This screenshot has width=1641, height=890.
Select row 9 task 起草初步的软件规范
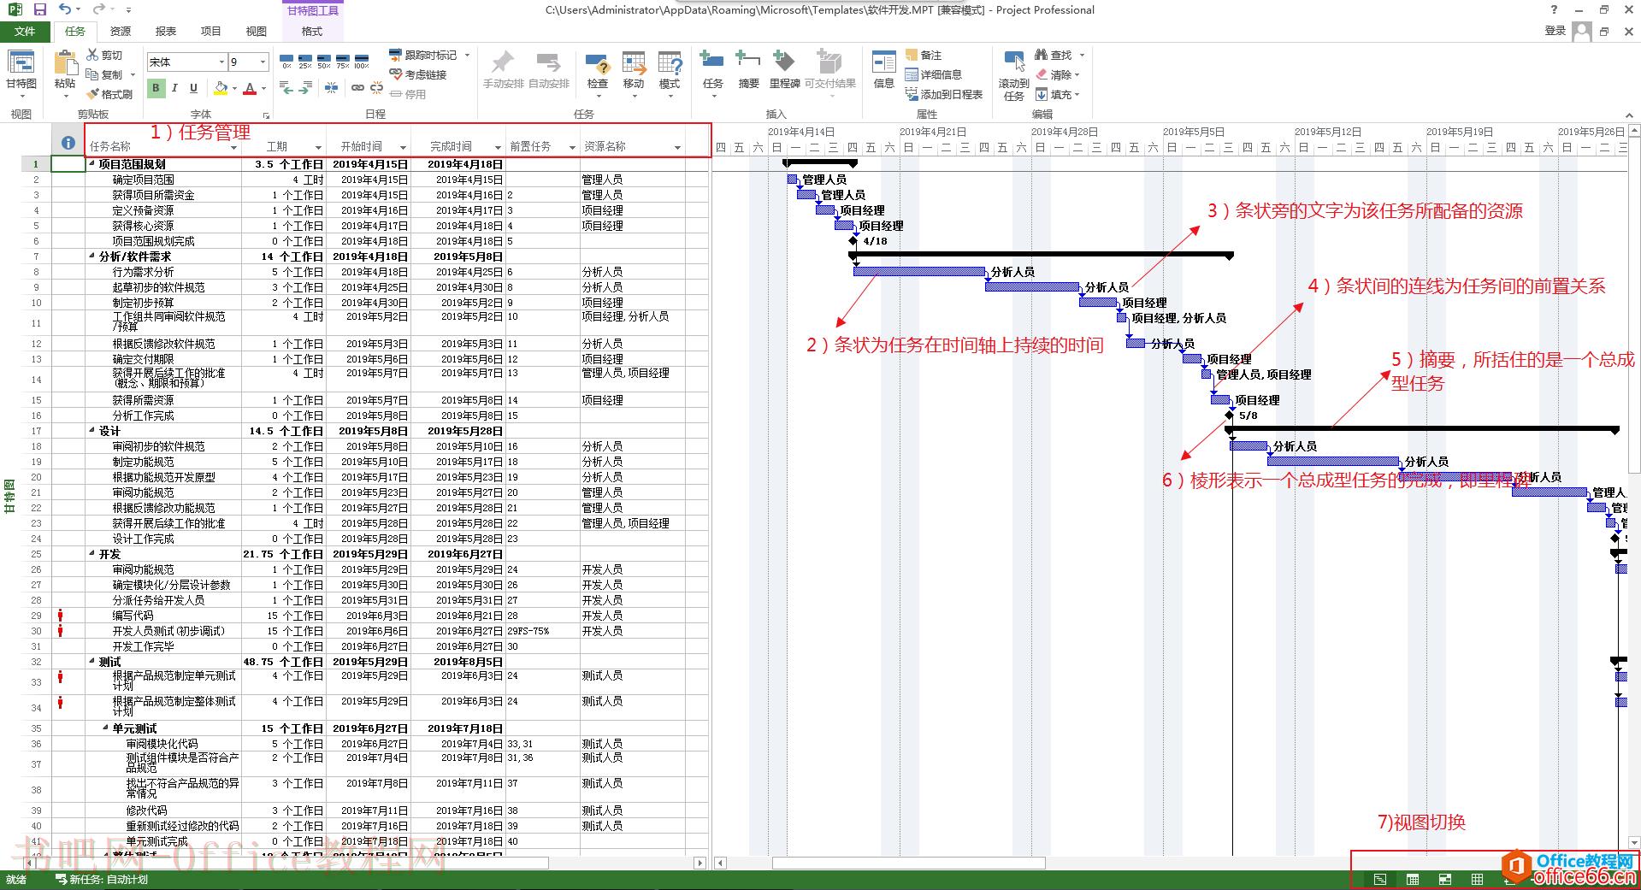click(x=158, y=287)
